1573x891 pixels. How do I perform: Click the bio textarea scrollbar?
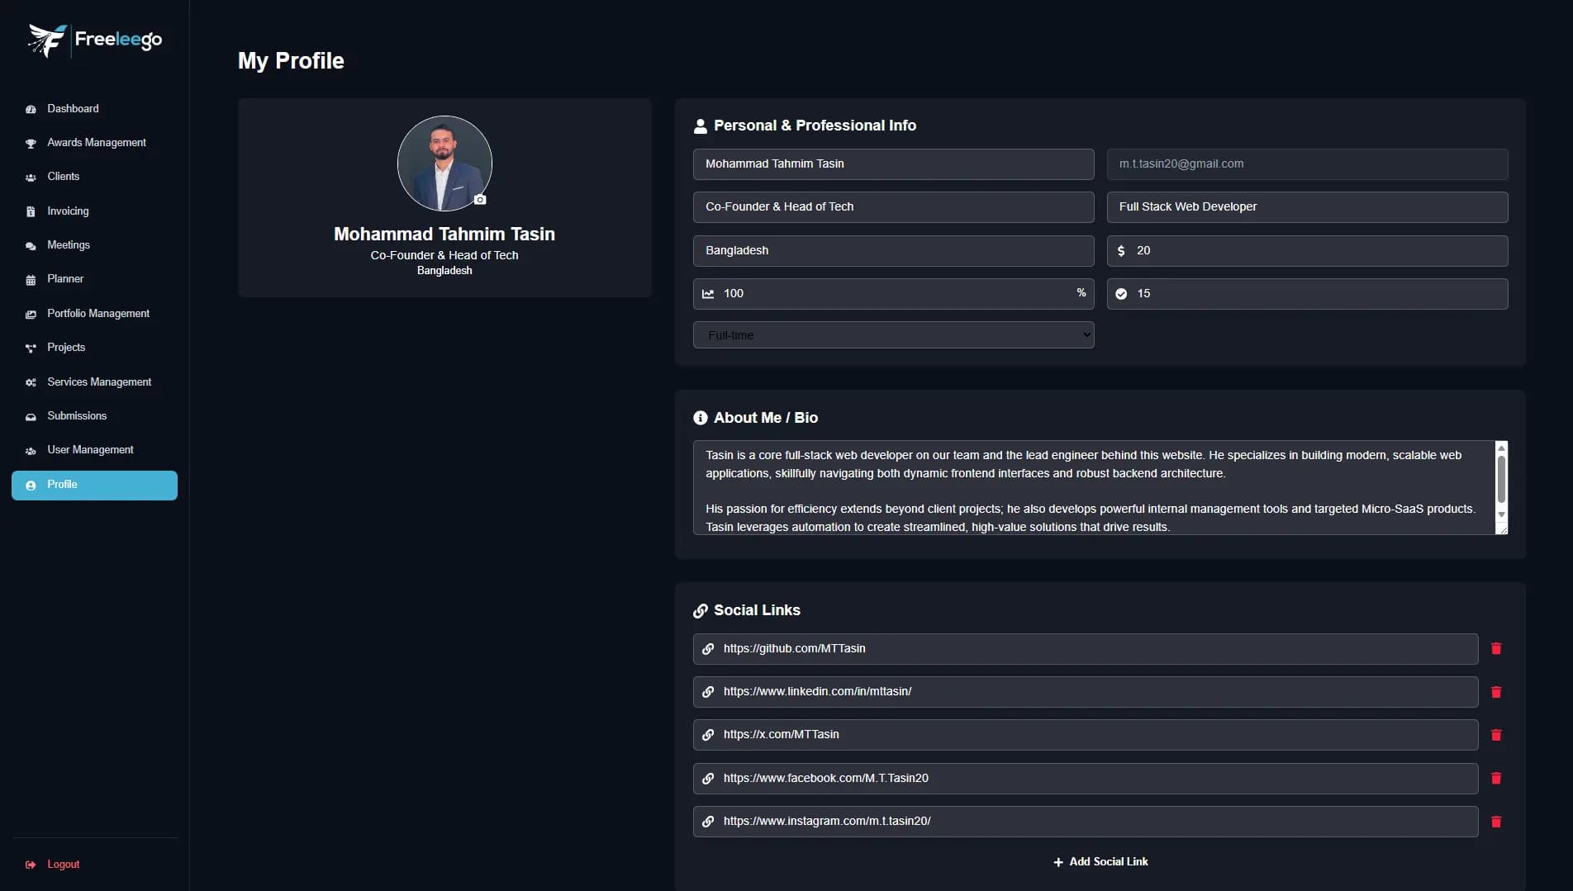pos(1501,481)
